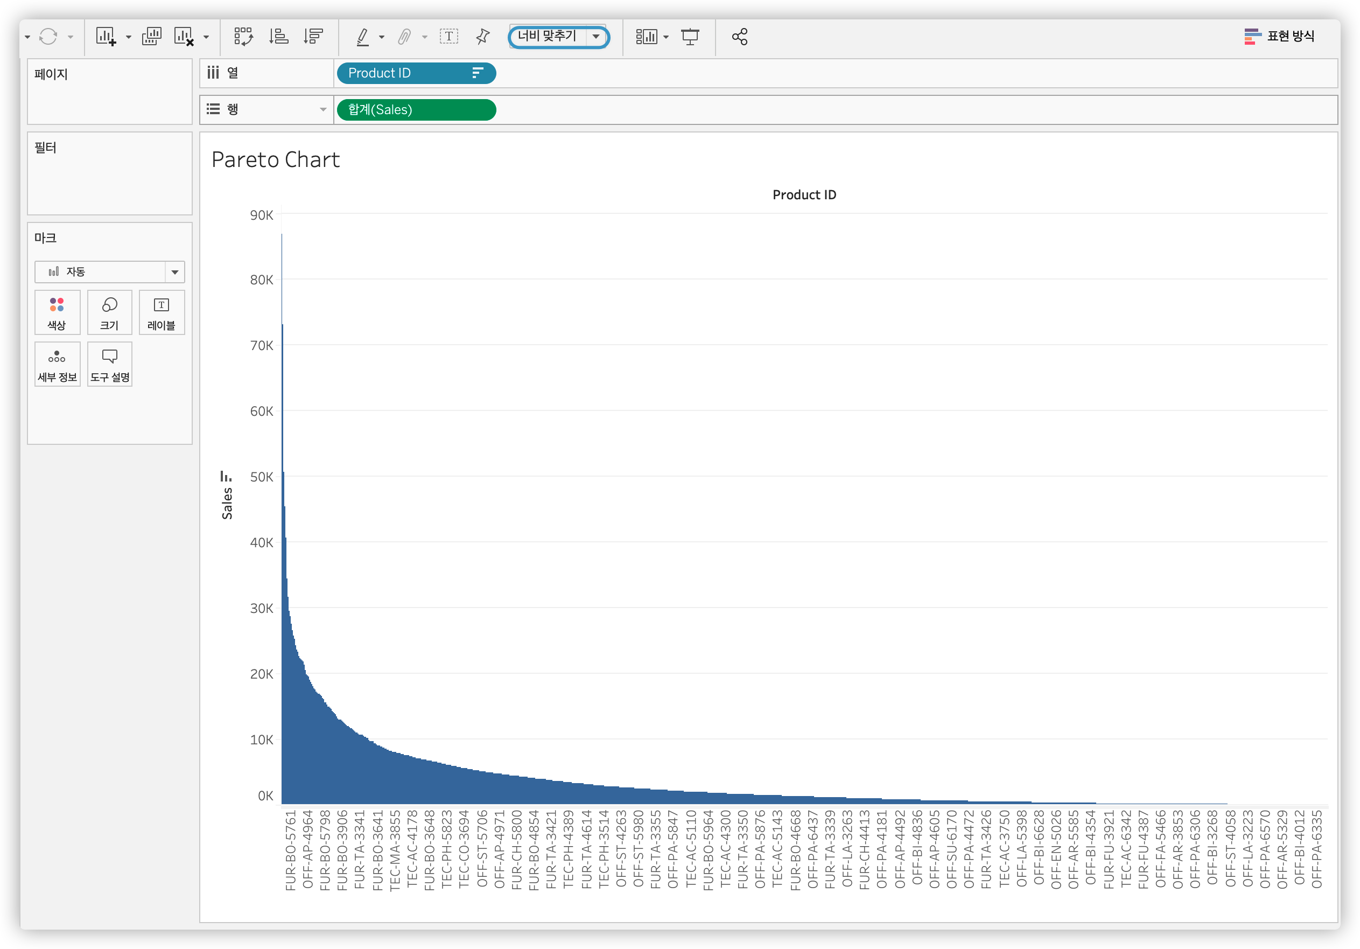The width and height of the screenshot is (1360, 949).
Task: Toggle the mark labels text icon
Action: (449, 37)
